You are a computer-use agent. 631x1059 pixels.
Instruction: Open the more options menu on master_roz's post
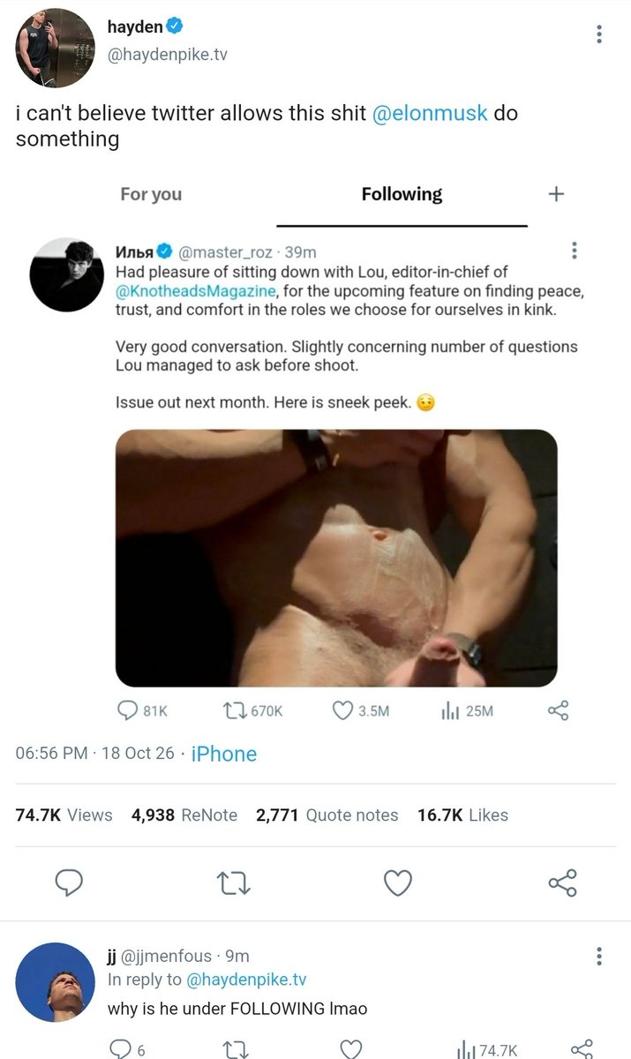coord(575,251)
